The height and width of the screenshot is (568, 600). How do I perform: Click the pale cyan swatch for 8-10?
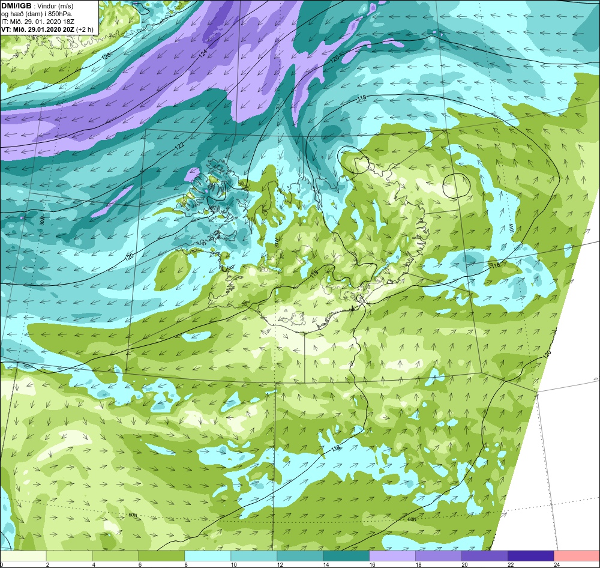click(208, 556)
